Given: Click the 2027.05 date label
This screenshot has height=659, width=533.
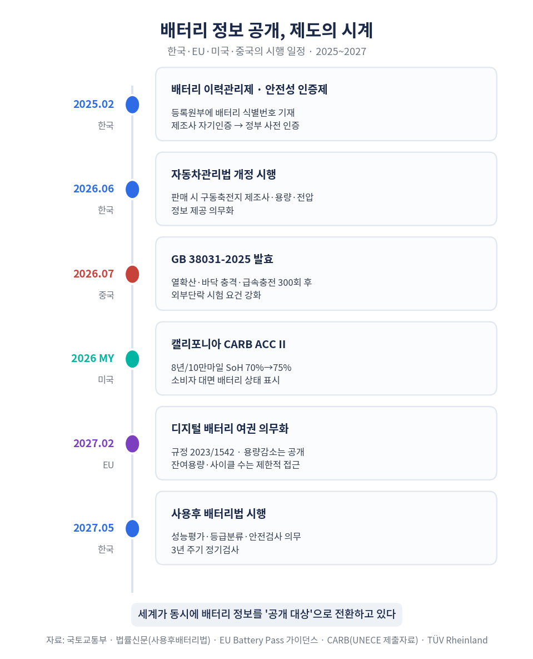Looking at the screenshot, I should click(94, 528).
